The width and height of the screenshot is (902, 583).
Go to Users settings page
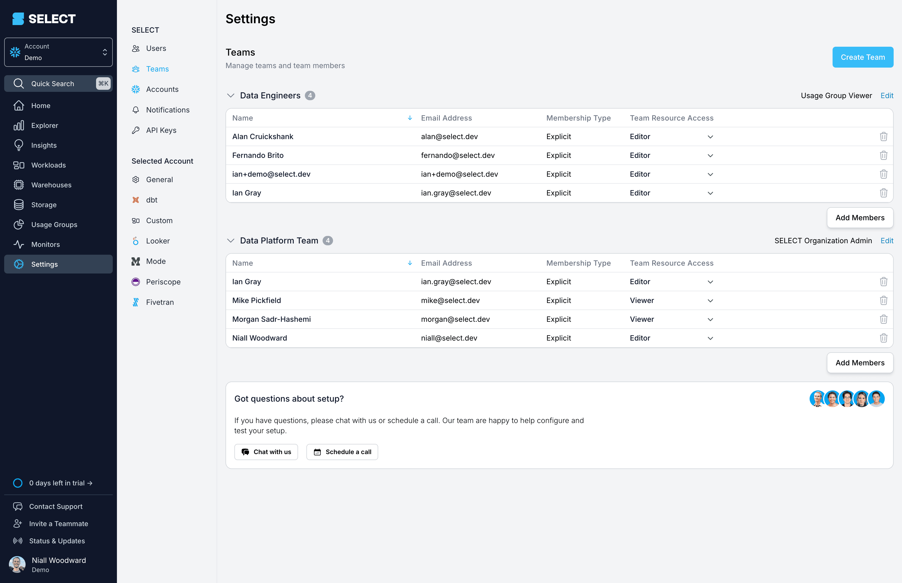pyautogui.click(x=156, y=48)
